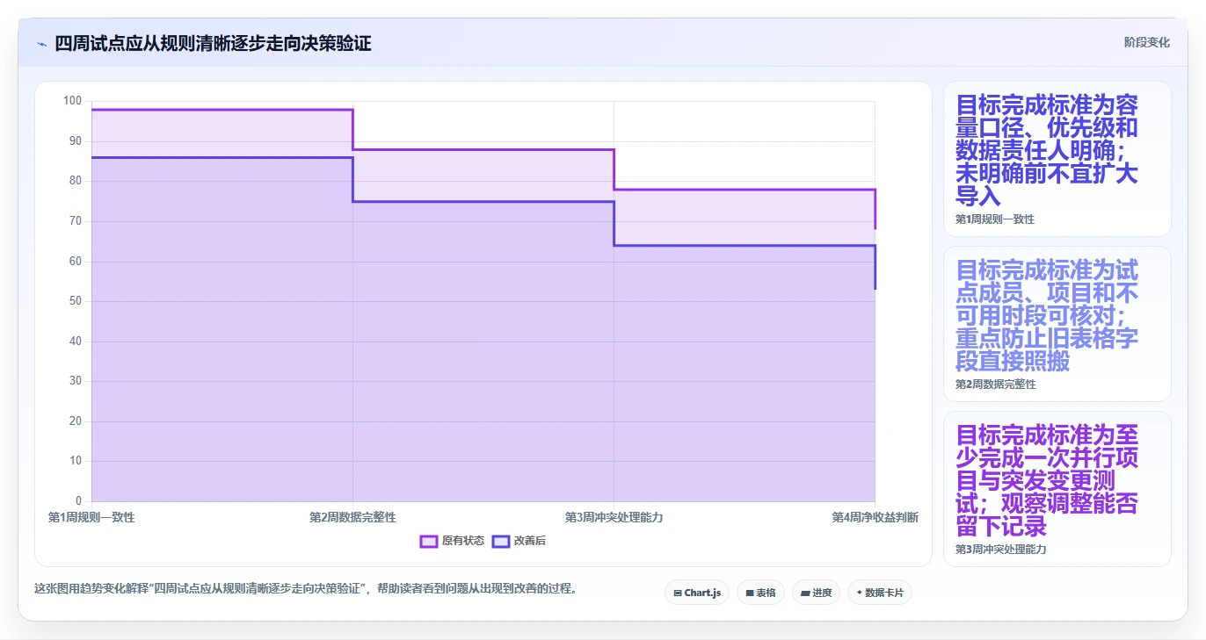
Task: Click the x-axis label 第4周净收益判断
Action: coord(875,518)
